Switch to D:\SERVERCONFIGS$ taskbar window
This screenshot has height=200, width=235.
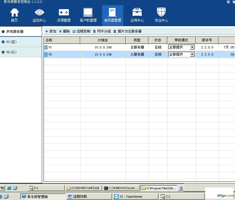click(84, 188)
